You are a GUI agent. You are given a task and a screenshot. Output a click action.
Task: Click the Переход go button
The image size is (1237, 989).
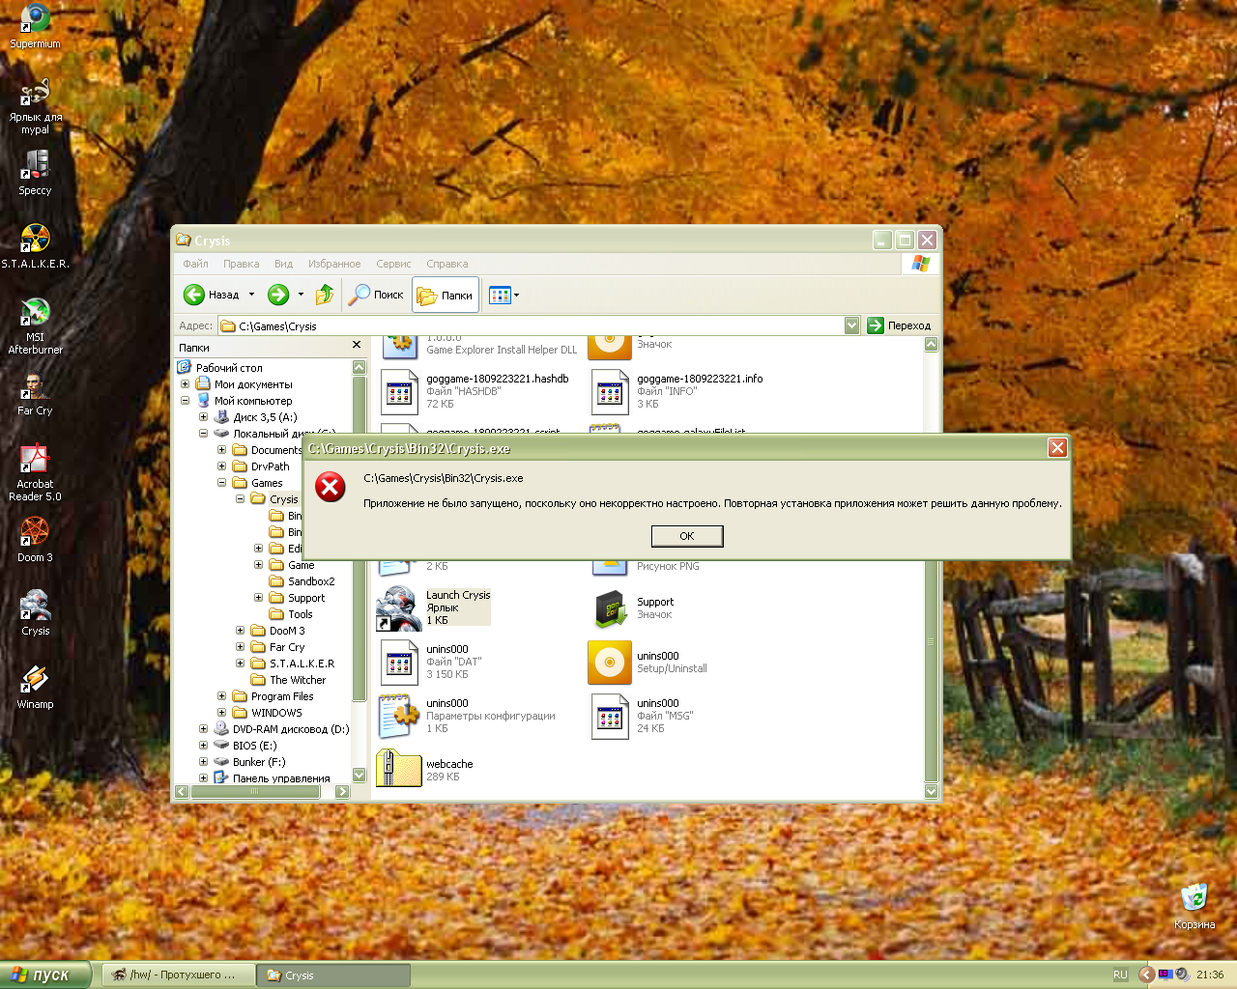click(x=899, y=325)
